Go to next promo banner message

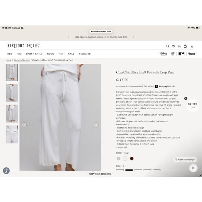coord(134,37)
